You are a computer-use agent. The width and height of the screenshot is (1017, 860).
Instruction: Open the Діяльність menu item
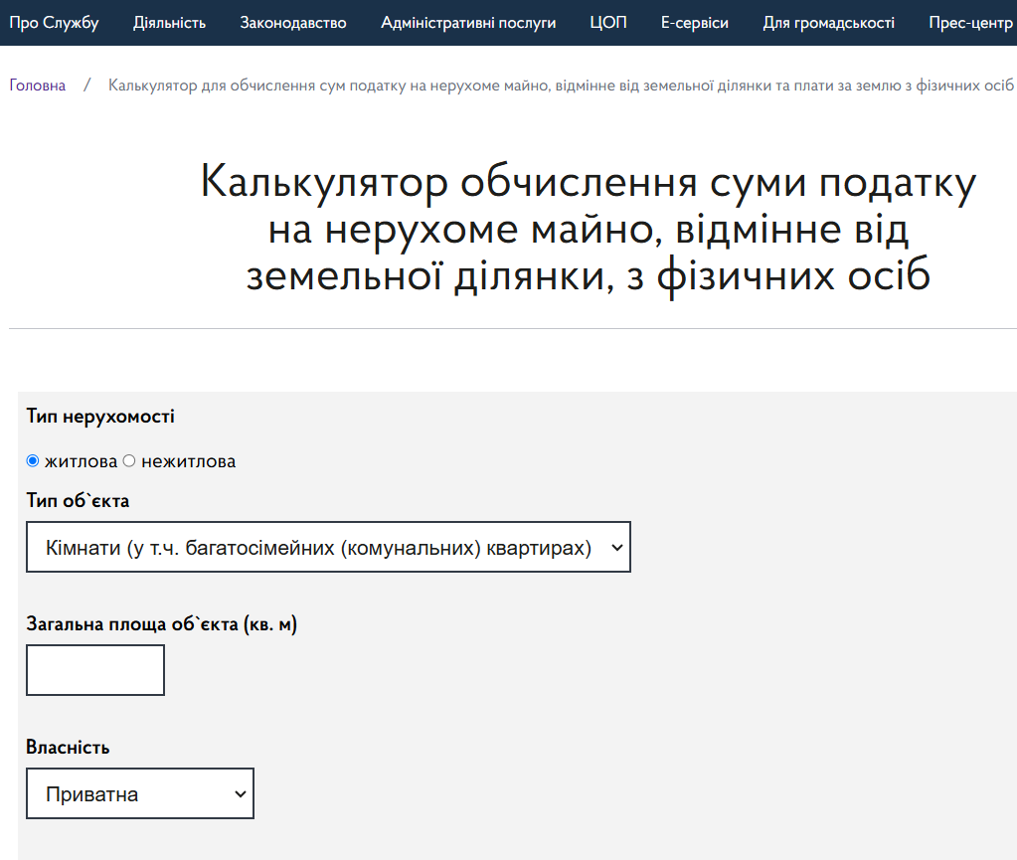169,23
